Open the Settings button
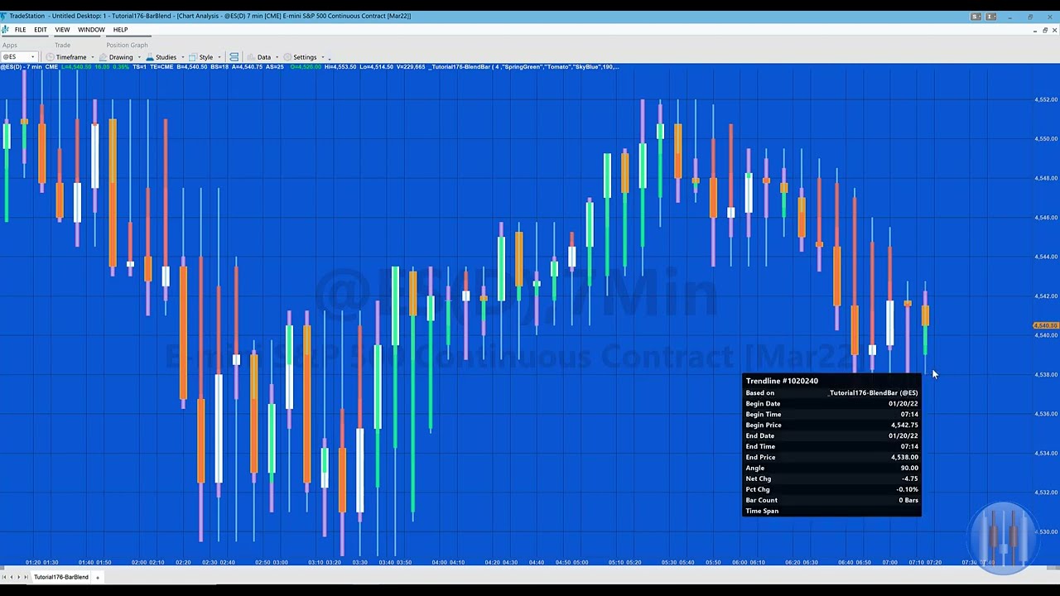Image resolution: width=1060 pixels, height=596 pixels. 305,57
